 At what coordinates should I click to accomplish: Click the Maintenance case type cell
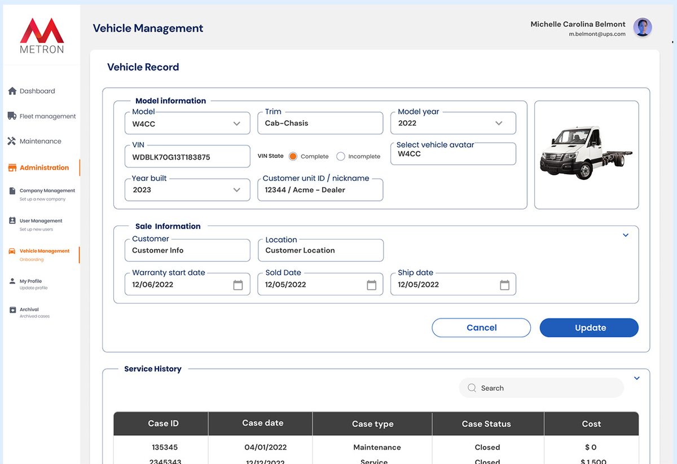[377, 447]
